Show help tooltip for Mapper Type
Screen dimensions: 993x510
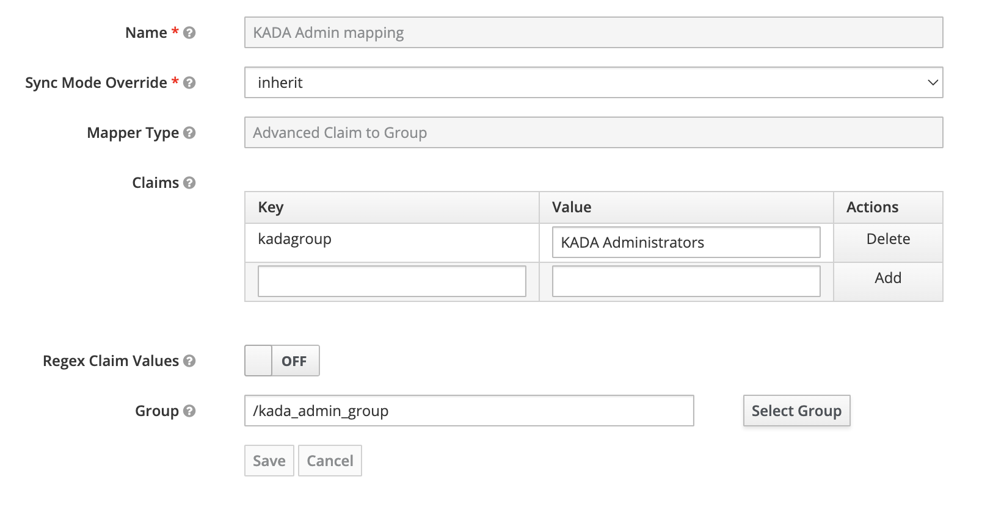[x=189, y=133]
